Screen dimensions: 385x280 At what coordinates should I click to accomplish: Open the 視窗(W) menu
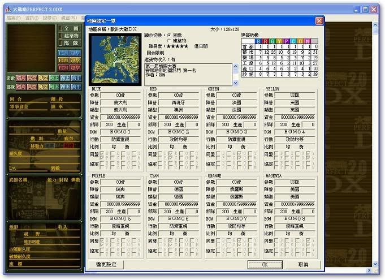(69, 18)
